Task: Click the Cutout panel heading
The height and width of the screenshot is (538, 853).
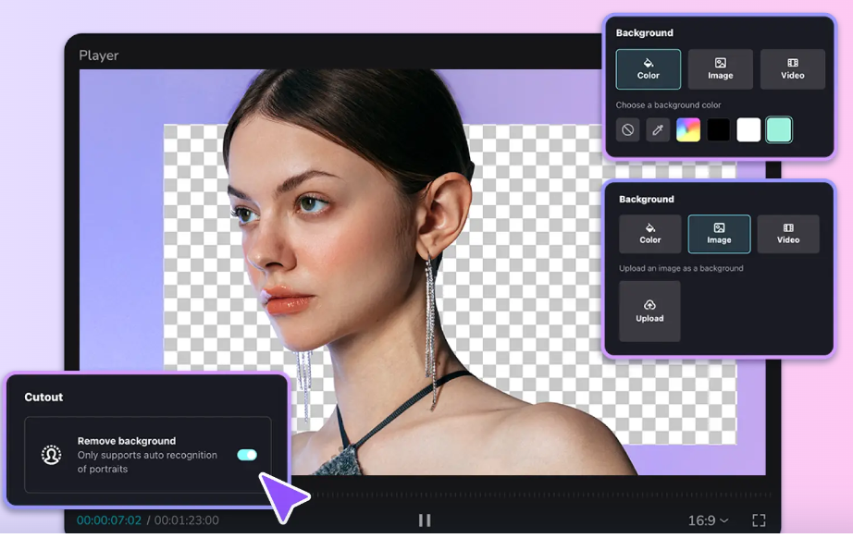Action: [43, 397]
